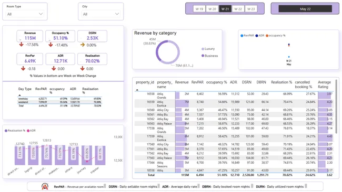Image resolution: width=342 pixels, height=192 pixels.
Task: Click the ADR 12.71K card
Action: tap(61, 59)
